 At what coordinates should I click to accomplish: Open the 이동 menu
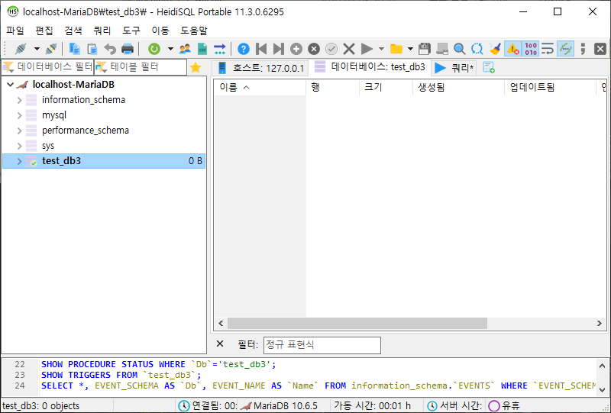160,31
